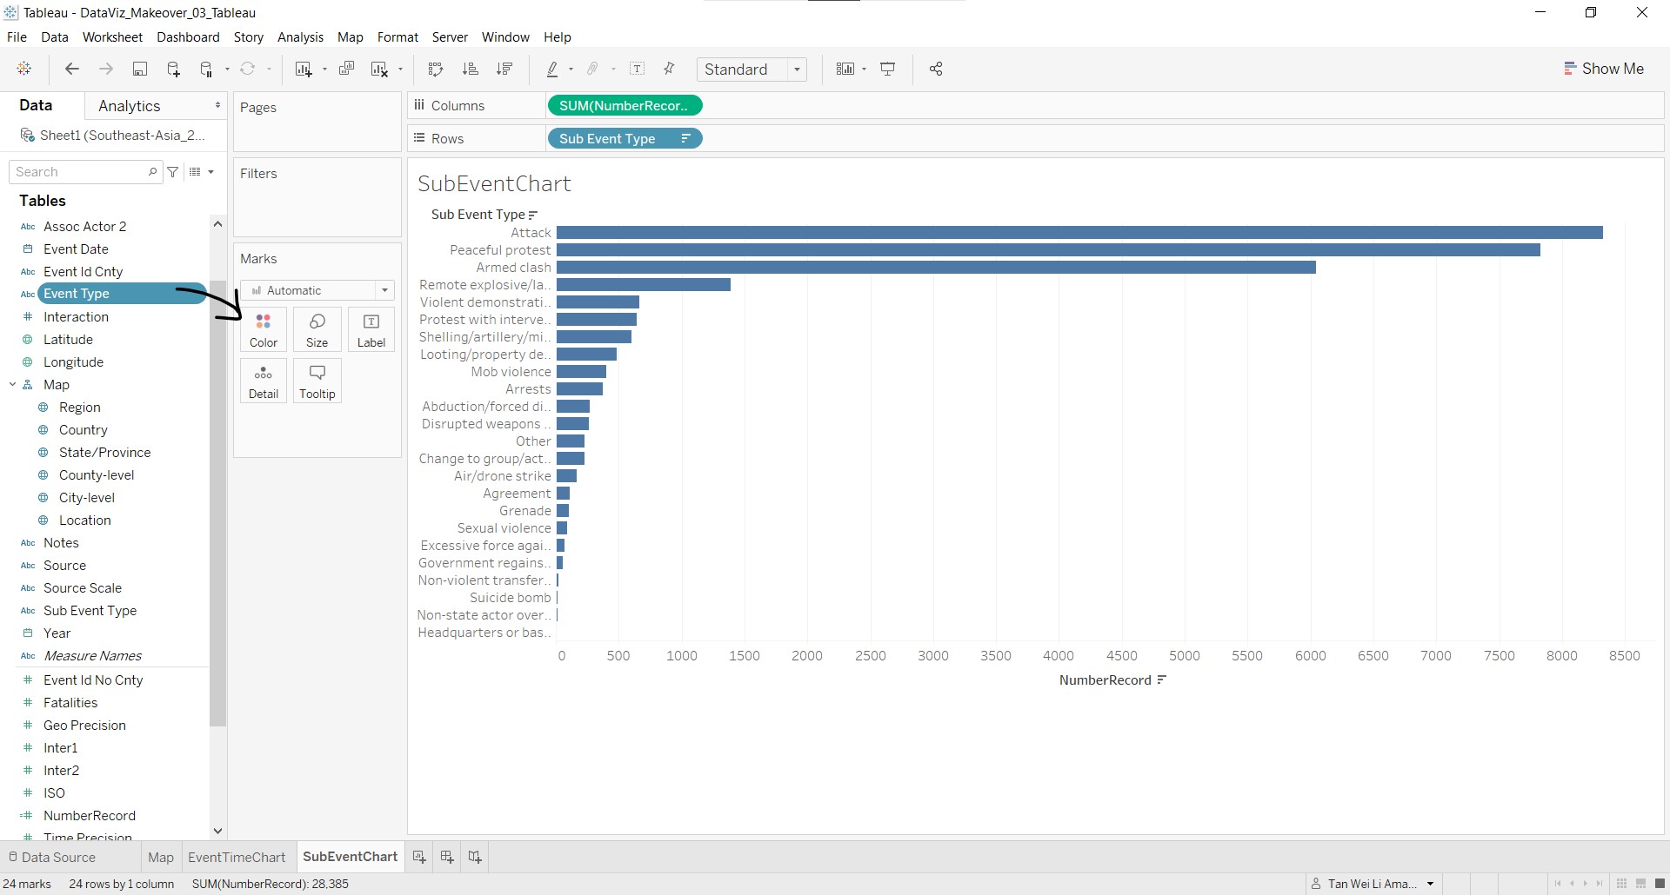Click the Share workbook icon
Viewport: 1670px width, 895px height.
[x=936, y=70]
